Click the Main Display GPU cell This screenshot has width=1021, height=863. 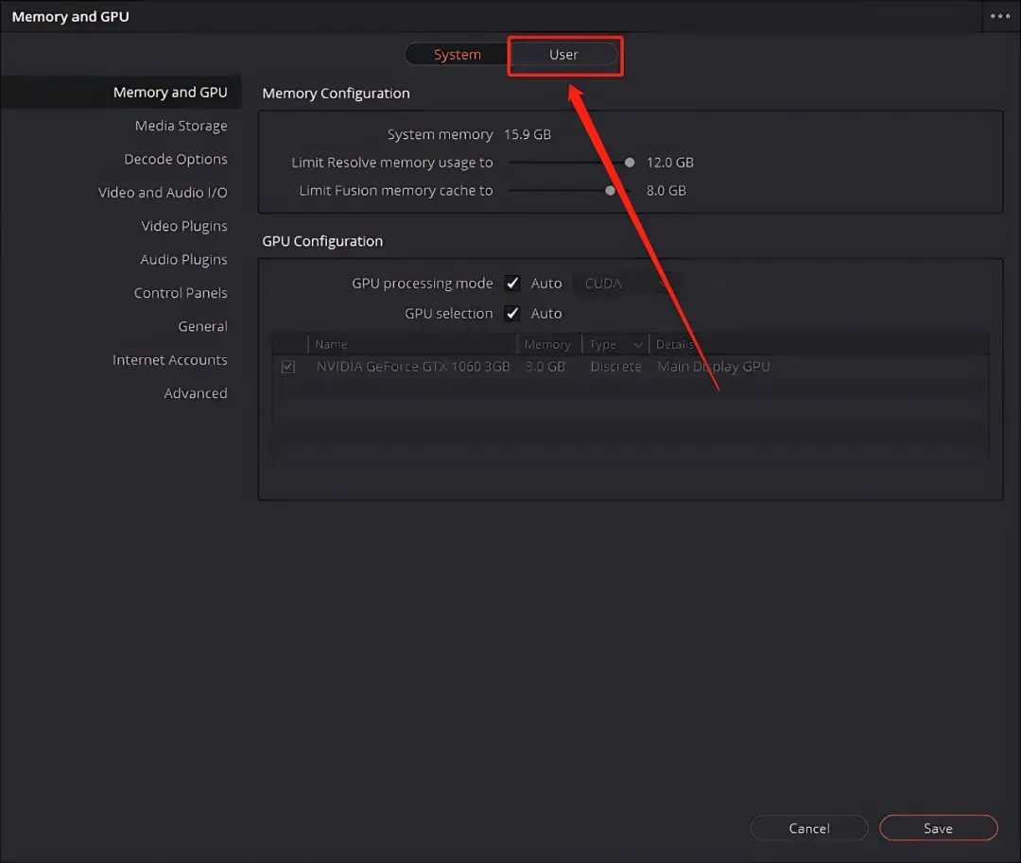click(714, 367)
